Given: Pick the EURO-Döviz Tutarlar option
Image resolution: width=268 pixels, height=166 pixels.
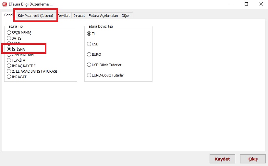Looking at the screenshot, I should 89,75.
